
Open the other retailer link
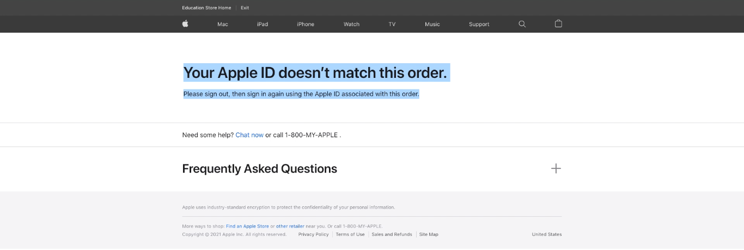point(290,226)
